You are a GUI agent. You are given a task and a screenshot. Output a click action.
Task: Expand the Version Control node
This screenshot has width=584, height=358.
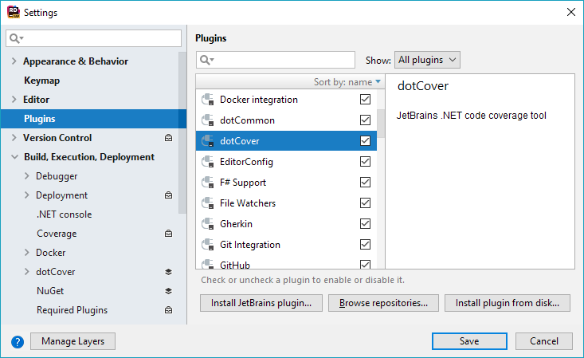pyautogui.click(x=14, y=138)
